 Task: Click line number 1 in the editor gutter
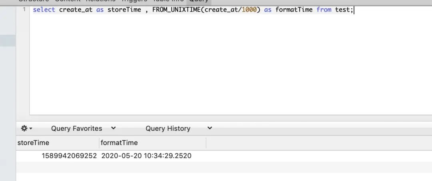24,10
